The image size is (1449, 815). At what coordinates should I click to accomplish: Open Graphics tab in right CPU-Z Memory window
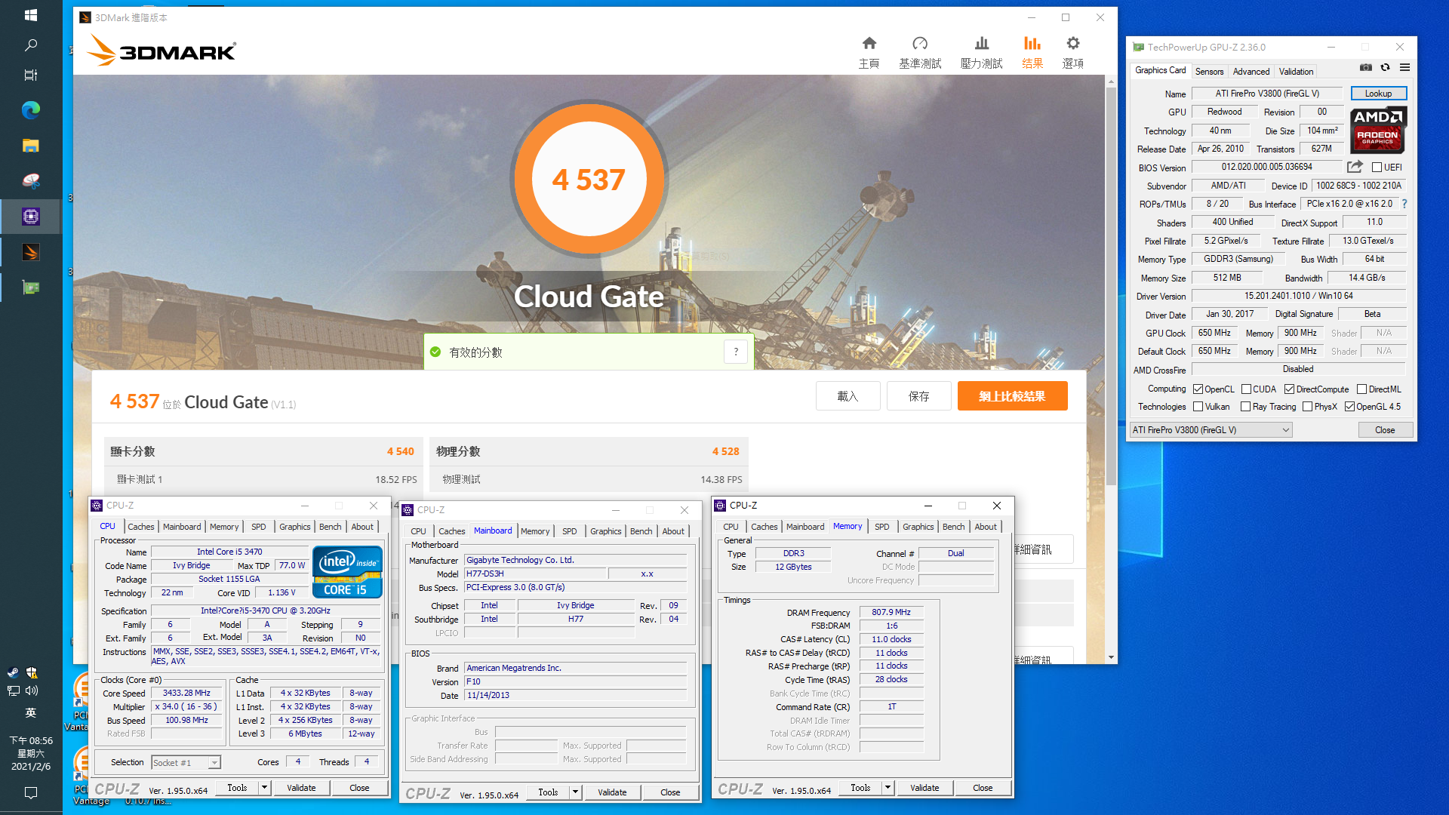click(918, 527)
